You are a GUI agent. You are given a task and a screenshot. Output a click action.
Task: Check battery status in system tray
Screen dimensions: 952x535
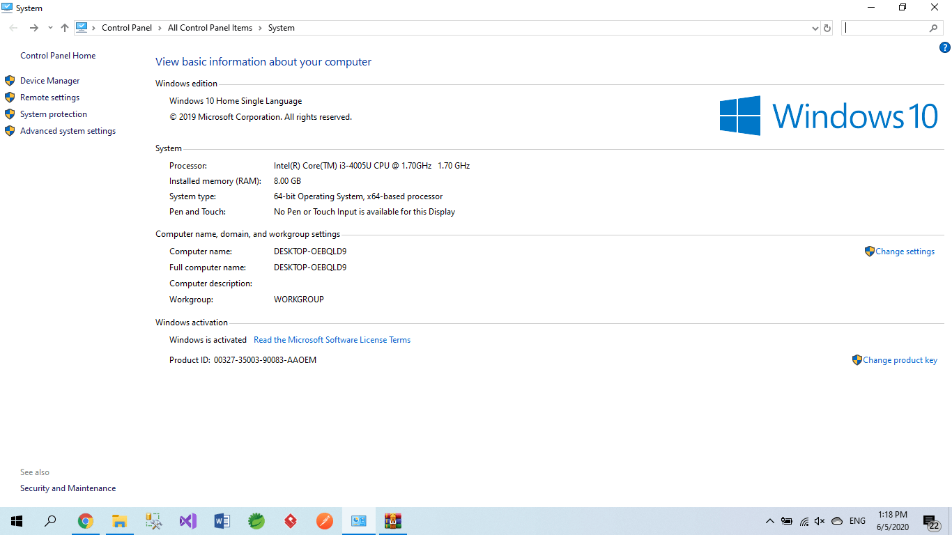[x=787, y=521]
